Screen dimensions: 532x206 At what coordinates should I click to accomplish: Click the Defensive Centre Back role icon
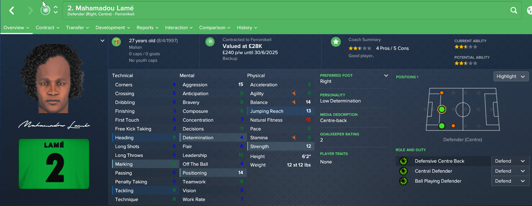[x=403, y=161]
